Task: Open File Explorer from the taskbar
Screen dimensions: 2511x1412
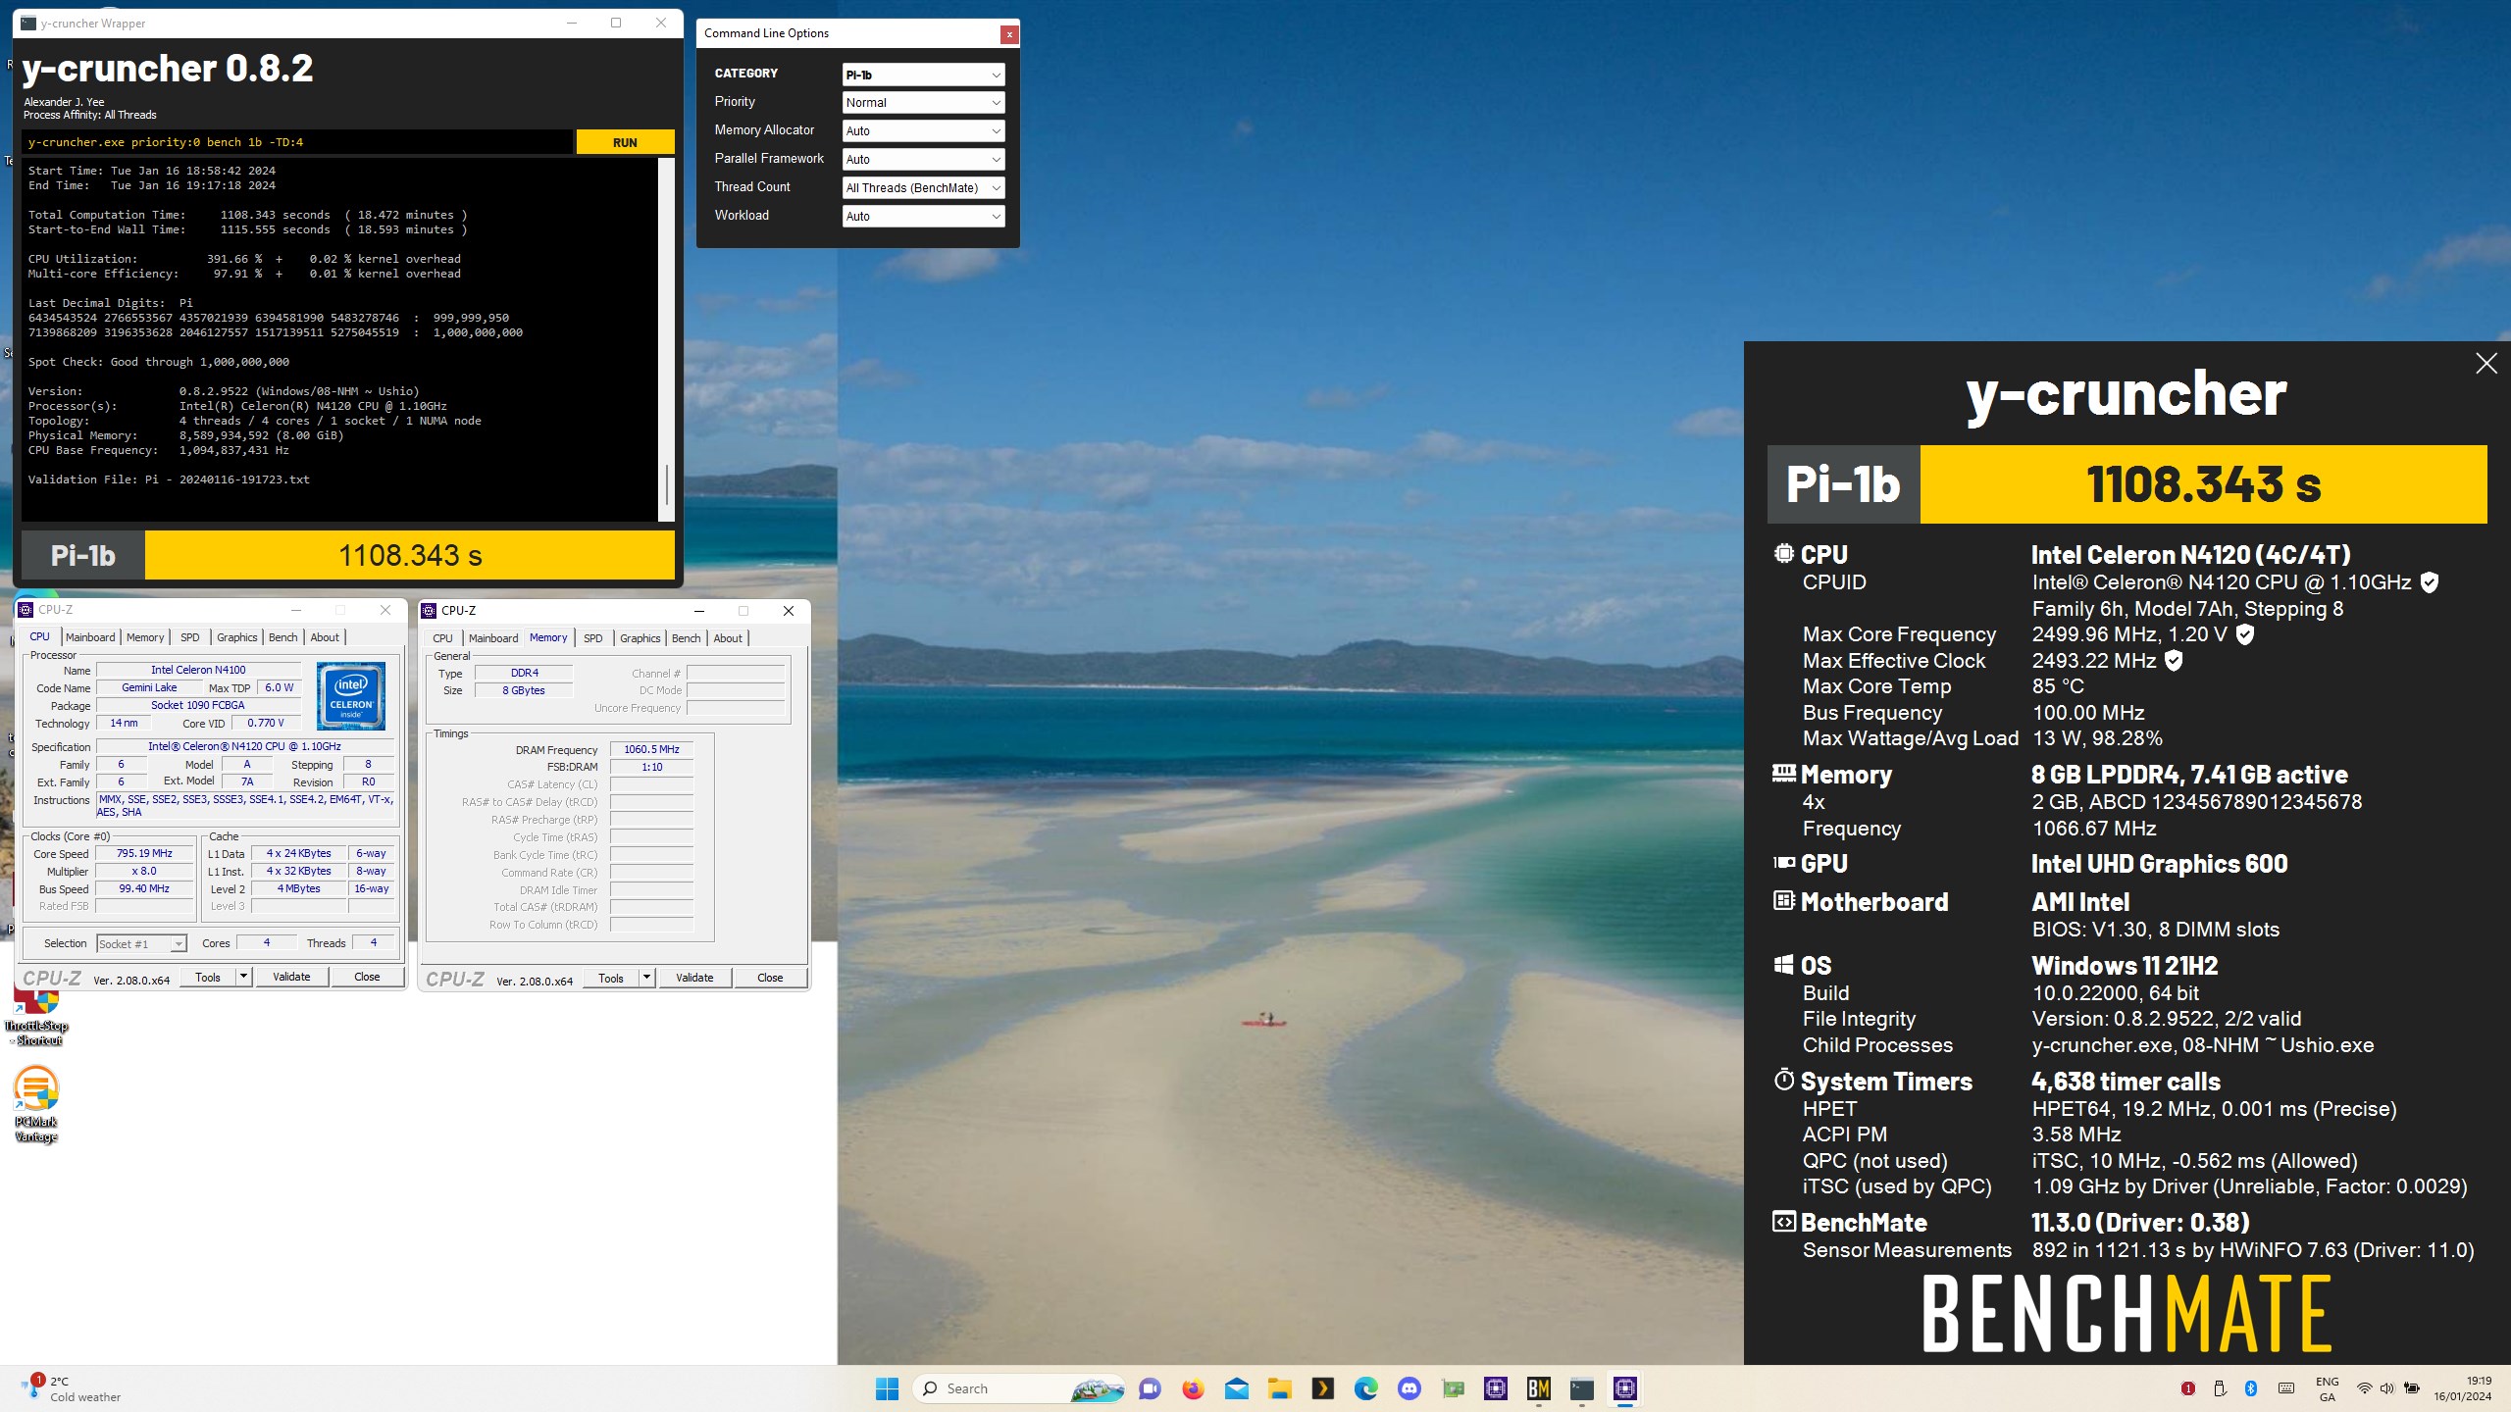Action: (x=1279, y=1388)
